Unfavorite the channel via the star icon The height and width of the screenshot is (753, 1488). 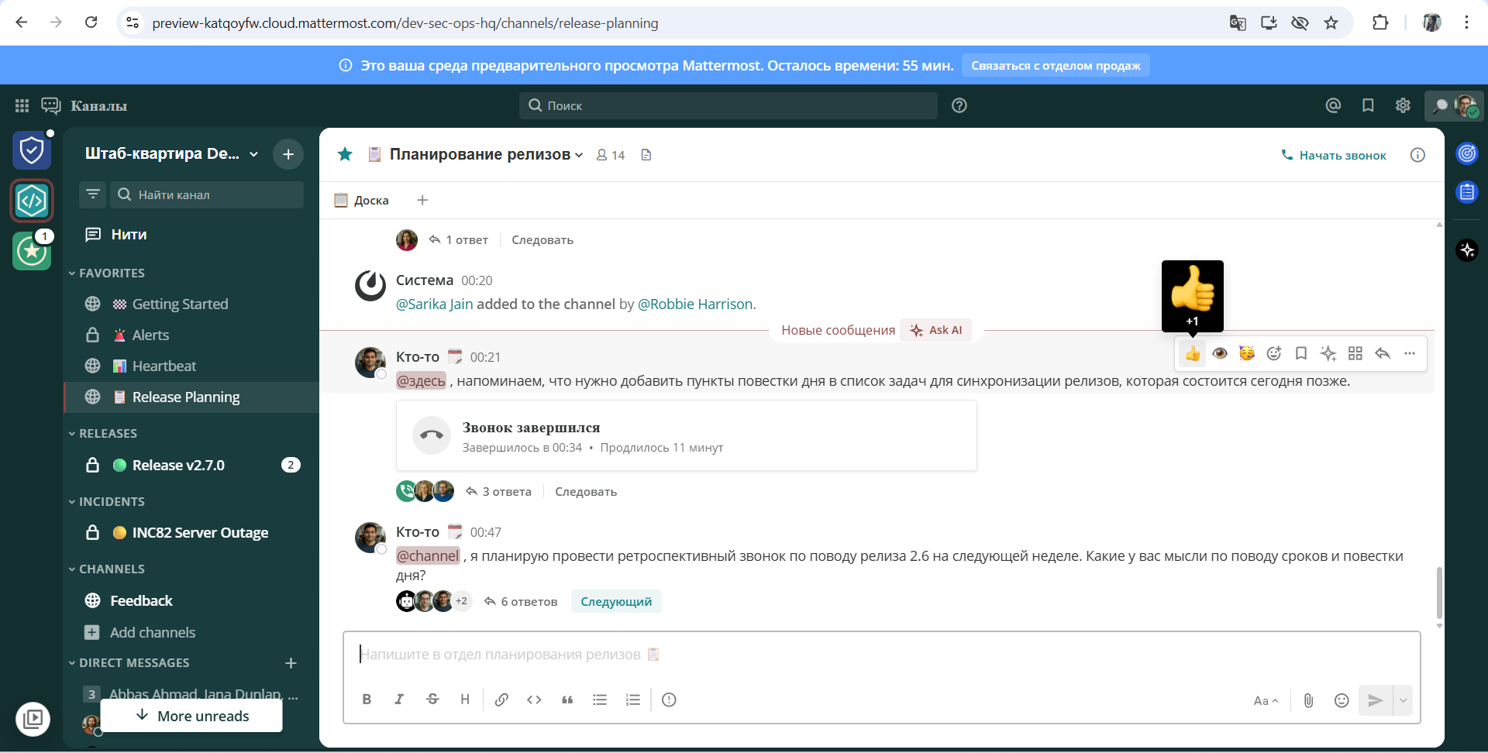point(345,154)
